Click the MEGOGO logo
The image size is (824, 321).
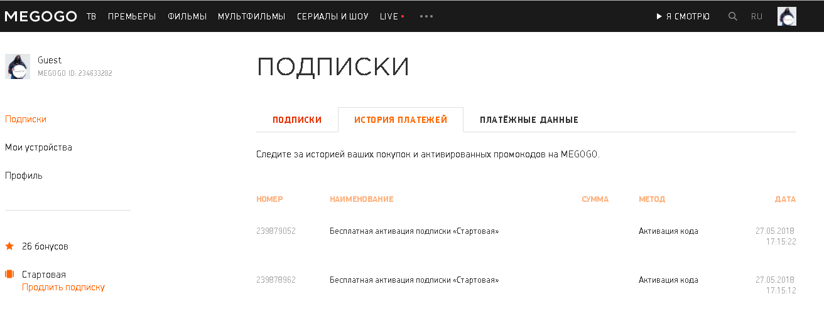41,16
